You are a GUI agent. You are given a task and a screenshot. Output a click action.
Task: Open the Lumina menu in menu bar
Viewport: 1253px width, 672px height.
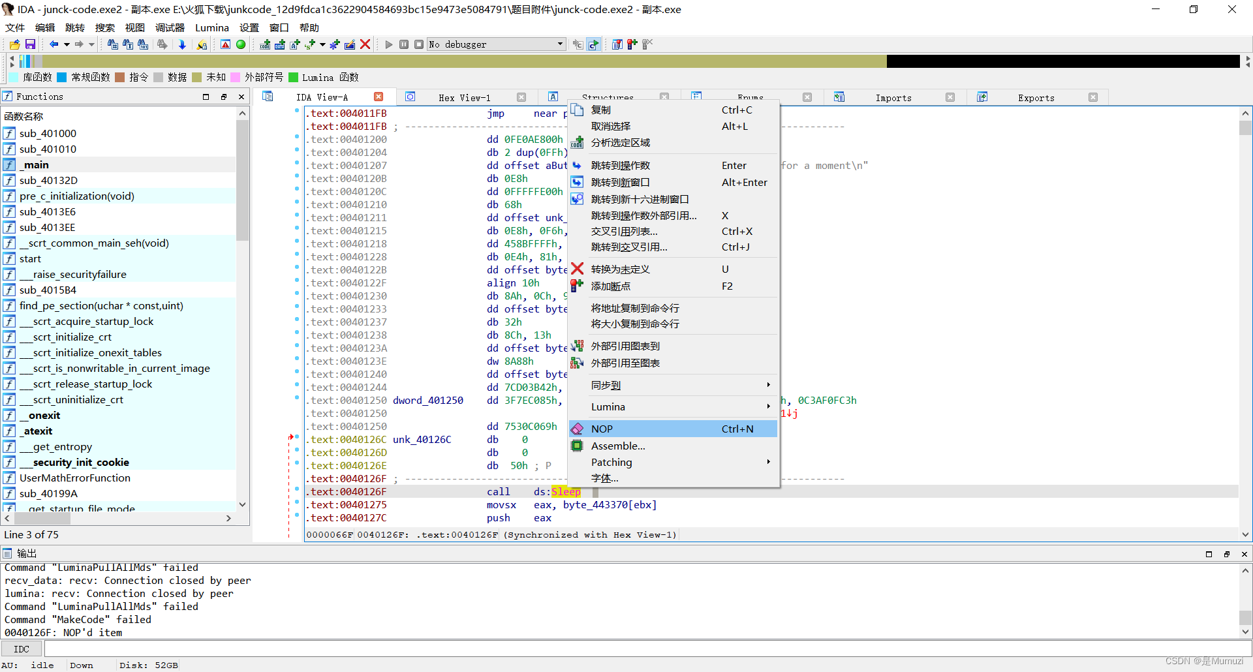click(x=212, y=27)
